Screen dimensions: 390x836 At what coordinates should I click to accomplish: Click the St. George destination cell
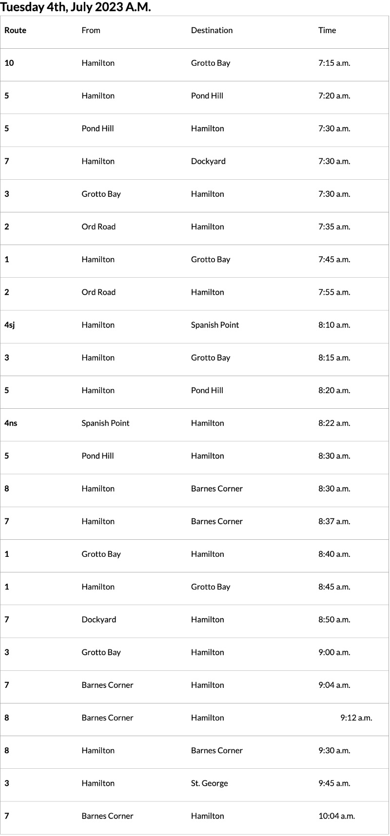[209, 783]
